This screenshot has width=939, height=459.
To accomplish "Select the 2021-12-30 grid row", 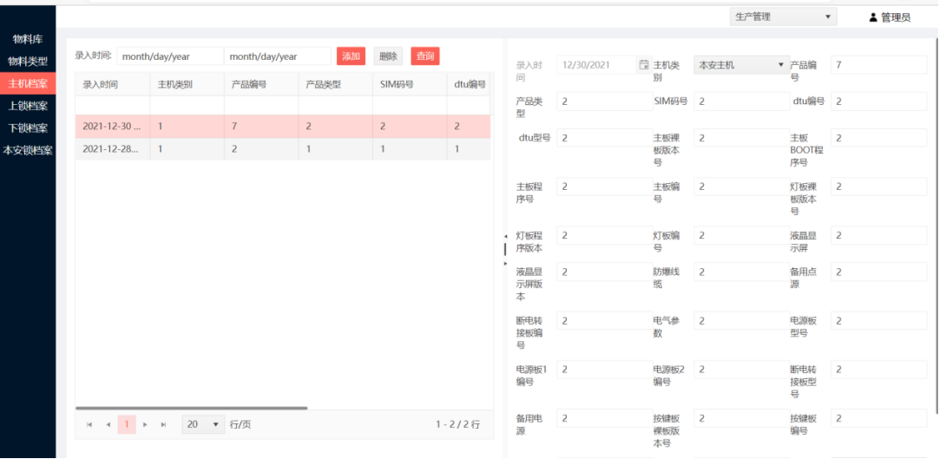I will pos(283,127).
